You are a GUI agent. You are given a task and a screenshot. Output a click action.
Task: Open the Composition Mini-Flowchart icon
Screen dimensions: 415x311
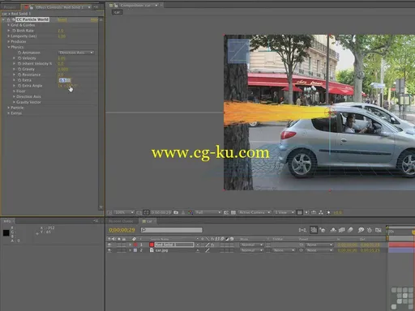tap(302, 230)
